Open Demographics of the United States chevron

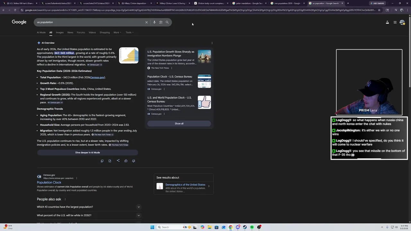coord(209,186)
